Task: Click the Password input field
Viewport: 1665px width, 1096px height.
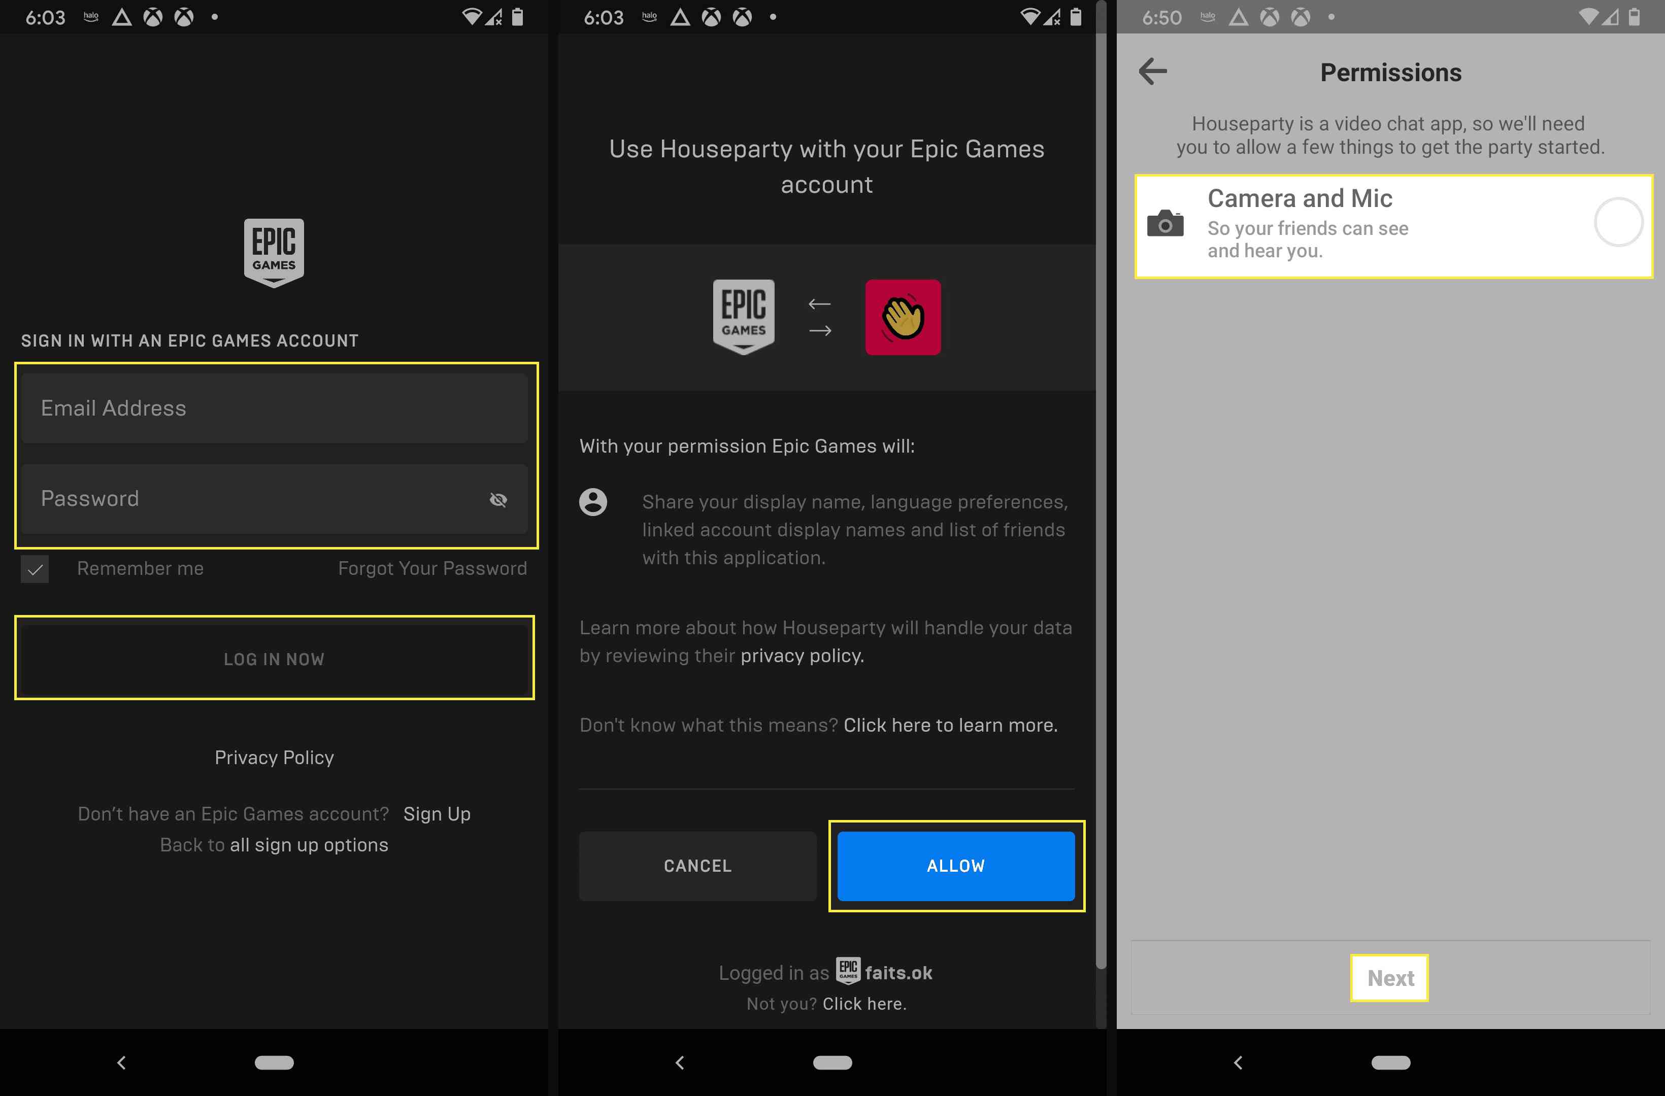Action: point(274,498)
